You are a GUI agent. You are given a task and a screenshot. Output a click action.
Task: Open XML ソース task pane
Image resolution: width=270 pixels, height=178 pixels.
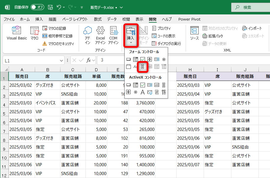click(195, 33)
